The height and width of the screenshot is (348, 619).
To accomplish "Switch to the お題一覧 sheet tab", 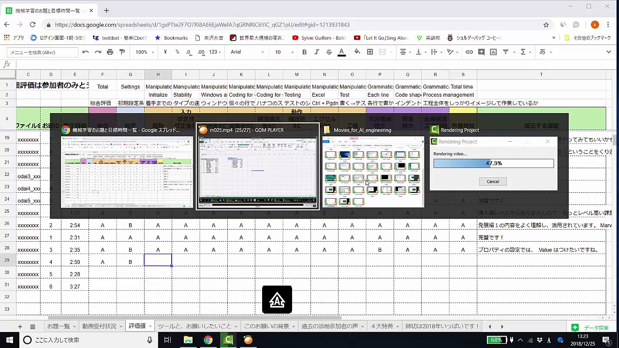I will 59,326.
